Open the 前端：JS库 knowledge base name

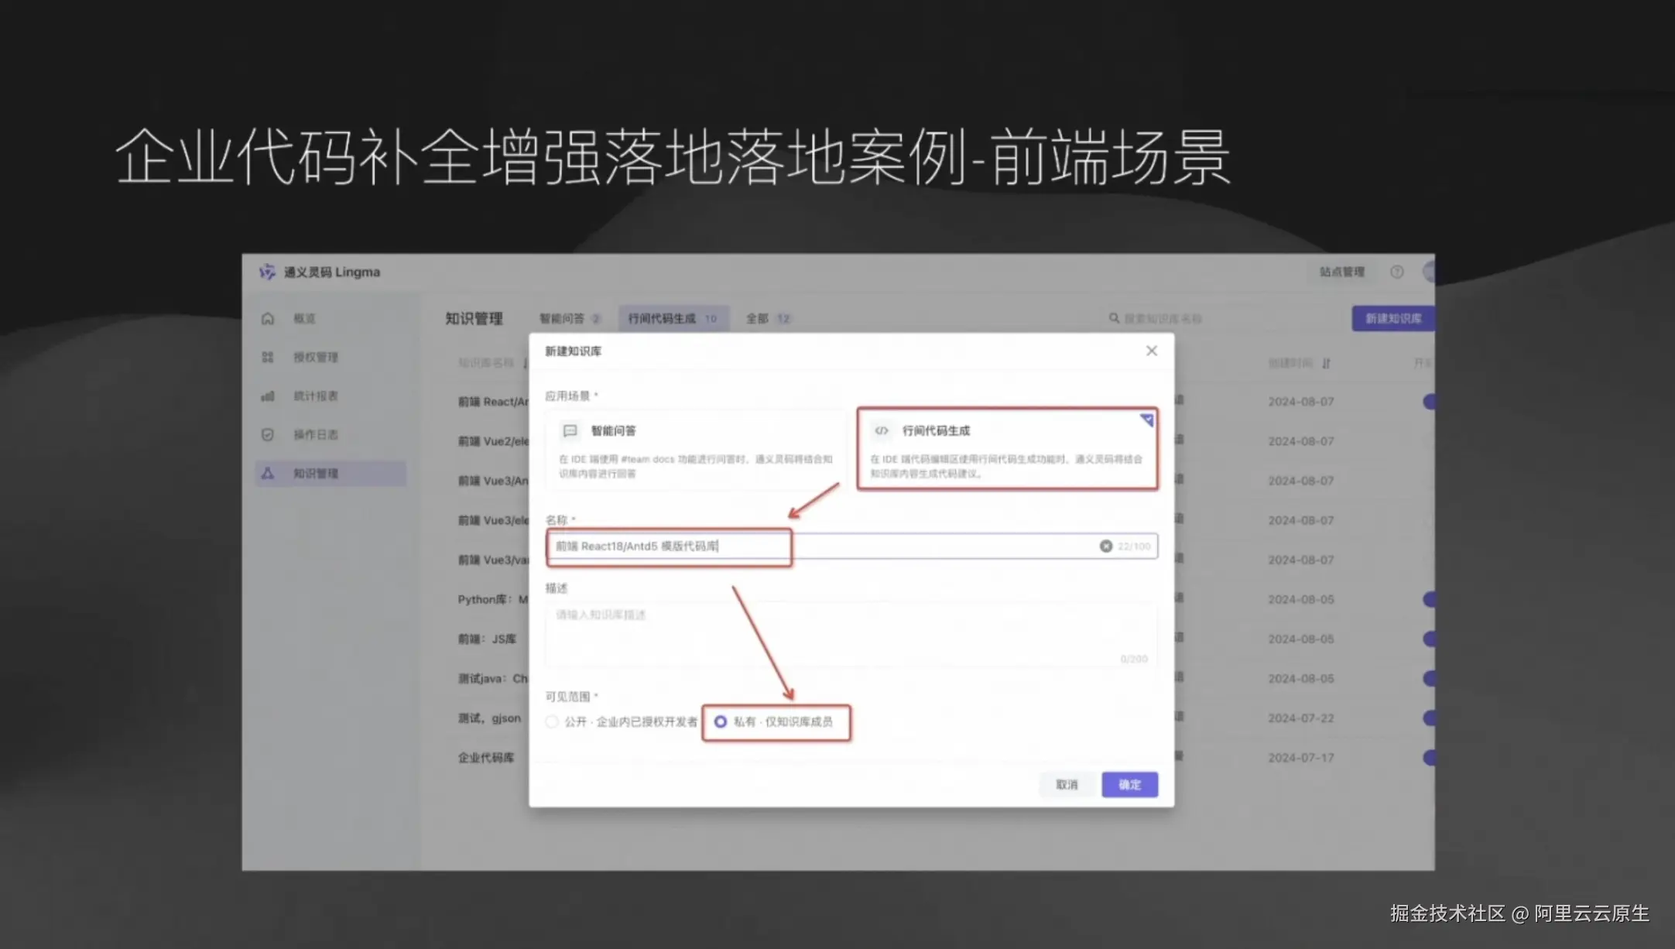click(487, 639)
